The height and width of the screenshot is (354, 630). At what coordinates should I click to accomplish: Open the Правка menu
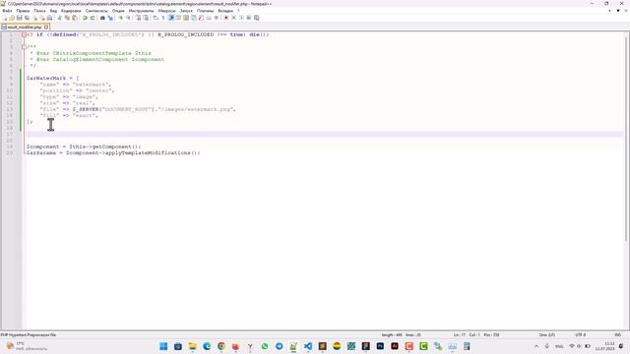[x=23, y=11]
